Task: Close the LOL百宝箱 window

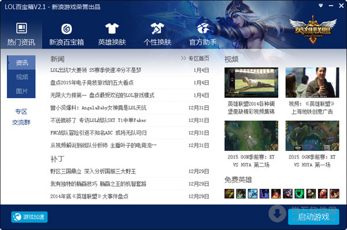Action: pos(341,6)
